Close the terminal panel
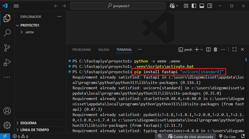This screenshot has width=249, height=139. click(x=242, y=49)
